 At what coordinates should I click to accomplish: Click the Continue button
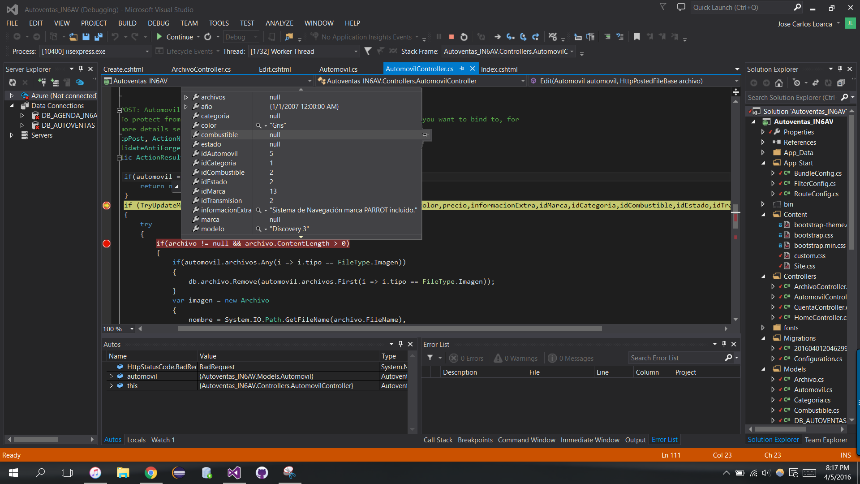pyautogui.click(x=175, y=37)
